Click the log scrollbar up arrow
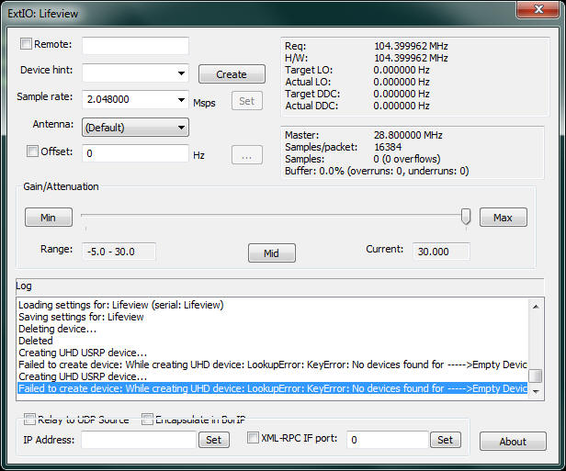 [x=536, y=307]
